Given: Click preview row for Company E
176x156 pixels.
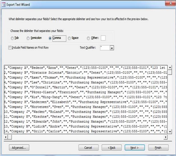Looking at the screenshot, I should pos(85,87).
